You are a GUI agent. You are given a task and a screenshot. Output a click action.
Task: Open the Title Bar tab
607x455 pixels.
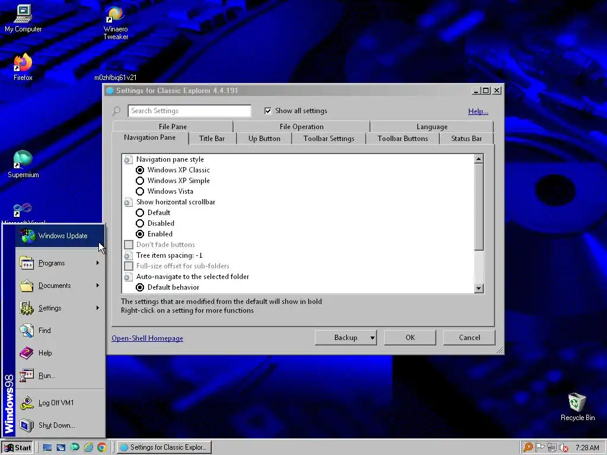[x=212, y=139]
